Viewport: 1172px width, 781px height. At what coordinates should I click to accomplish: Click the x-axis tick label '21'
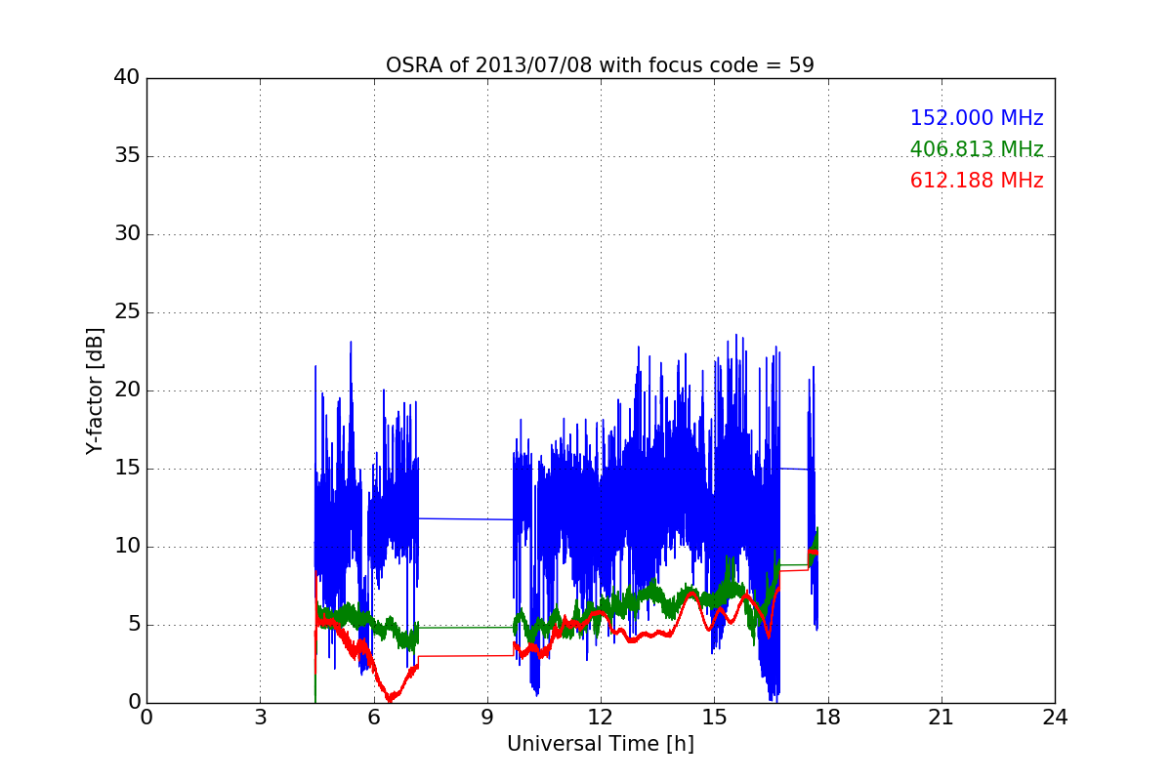(x=942, y=718)
